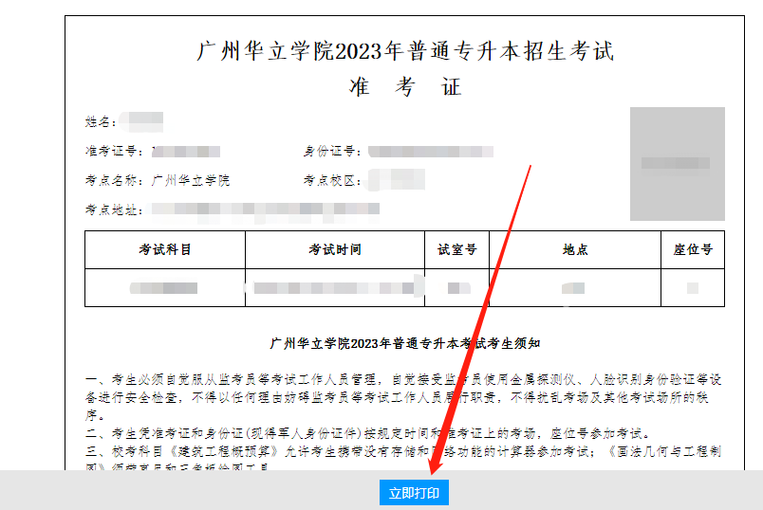This screenshot has height=510, width=763.
Task: Click the title 广州华立学院2023年普通专升本招生考试
Action: [405, 50]
